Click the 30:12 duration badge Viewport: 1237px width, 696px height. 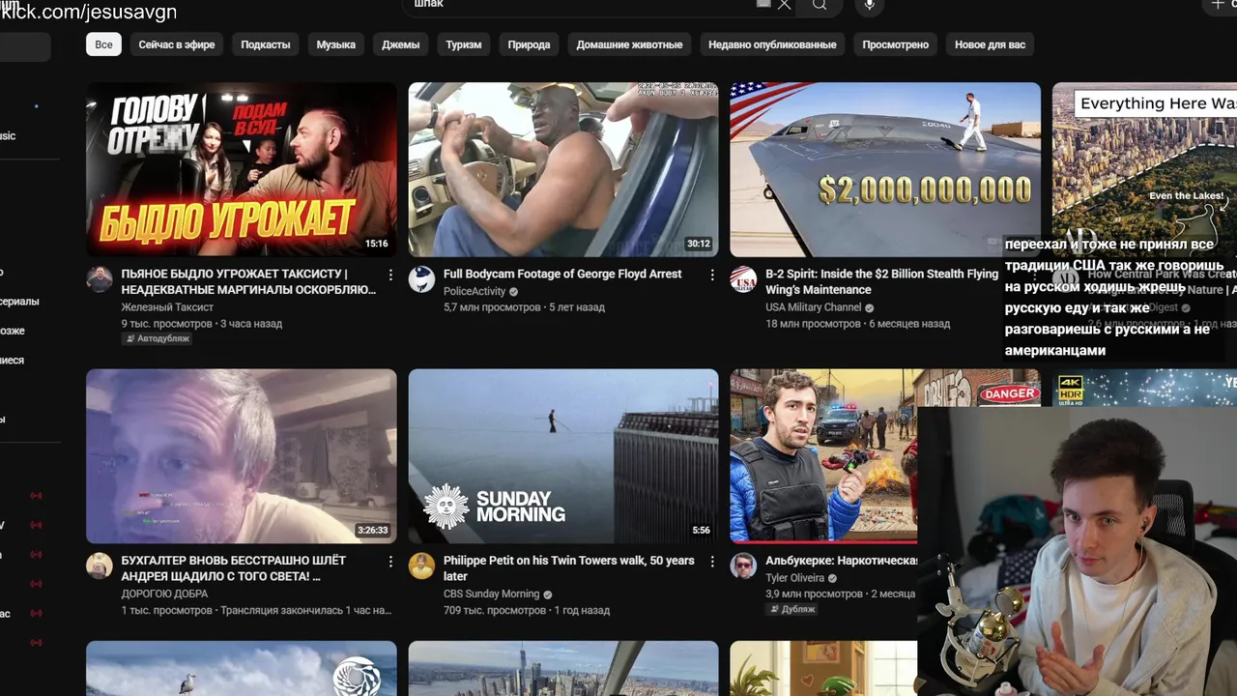pos(699,244)
